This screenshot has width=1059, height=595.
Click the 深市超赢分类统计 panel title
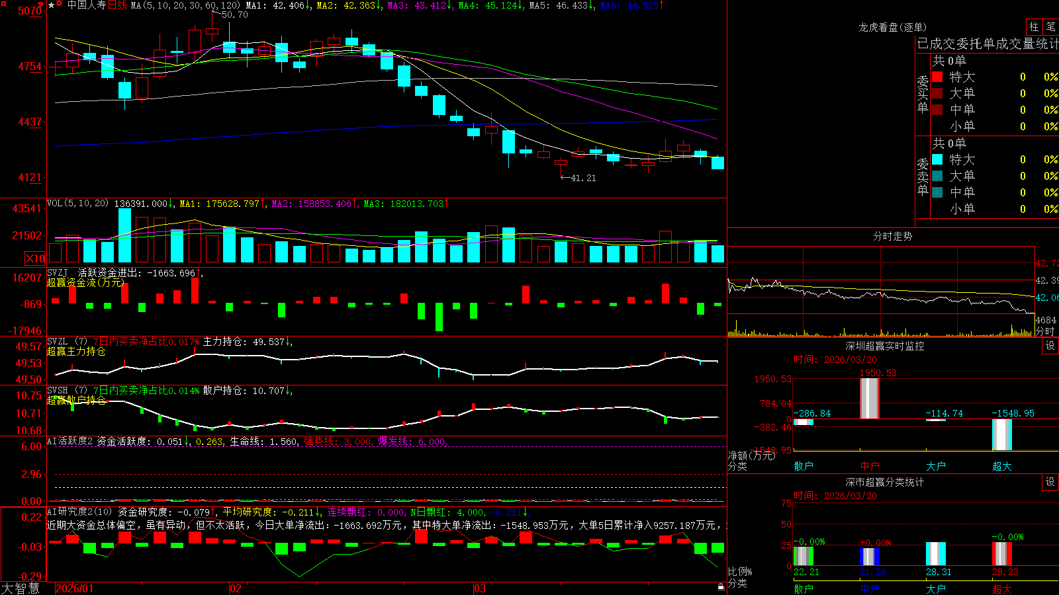(x=884, y=482)
